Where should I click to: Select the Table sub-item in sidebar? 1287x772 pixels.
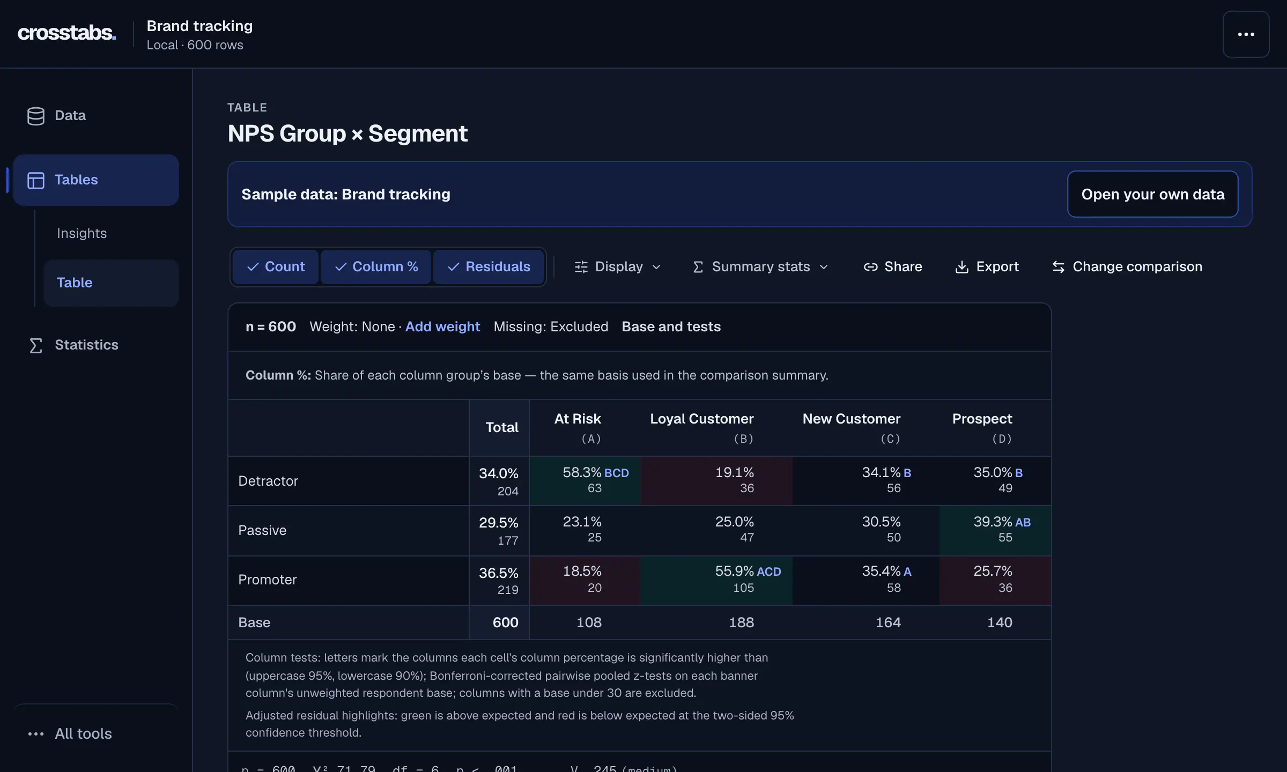tap(111, 283)
